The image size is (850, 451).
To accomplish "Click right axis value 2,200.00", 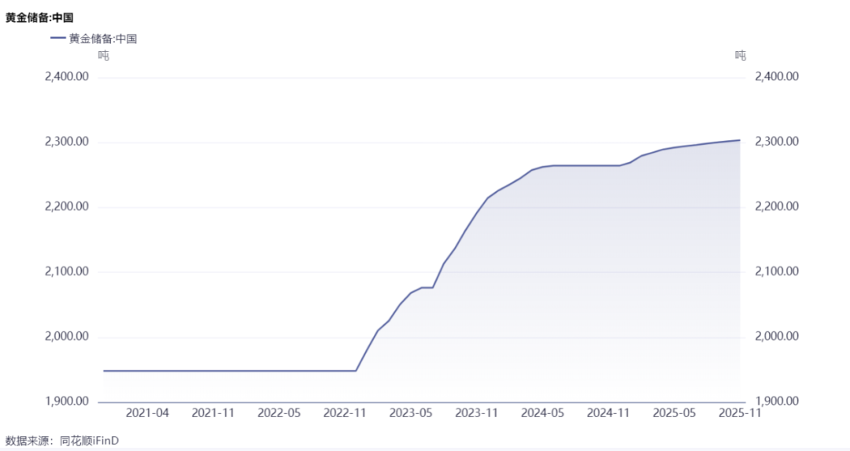I will (x=777, y=206).
